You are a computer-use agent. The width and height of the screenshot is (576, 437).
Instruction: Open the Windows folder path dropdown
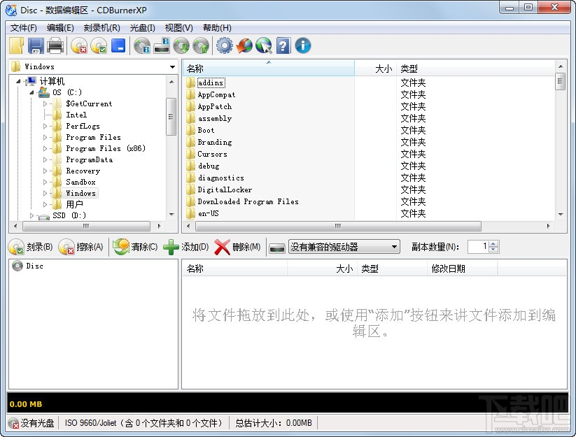[172, 67]
